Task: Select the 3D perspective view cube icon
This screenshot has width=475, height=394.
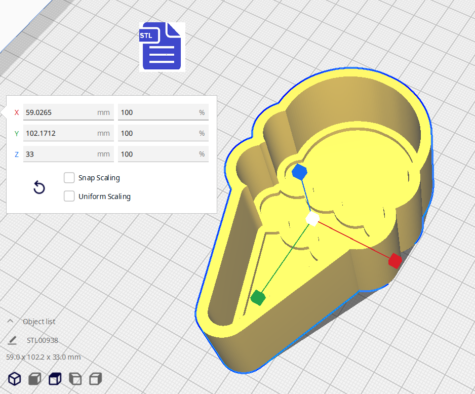Action: pyautogui.click(x=15, y=378)
